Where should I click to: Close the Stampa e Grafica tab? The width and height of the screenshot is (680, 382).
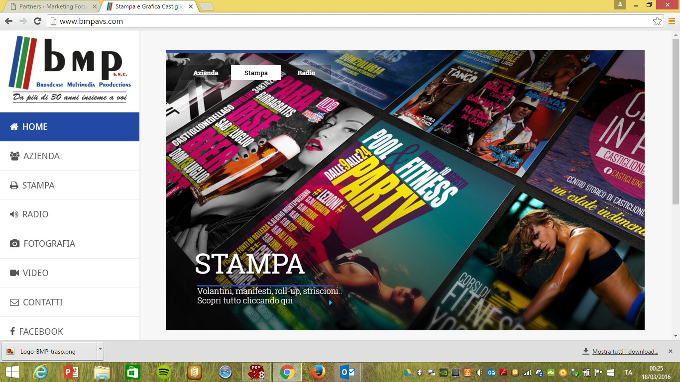[190, 7]
